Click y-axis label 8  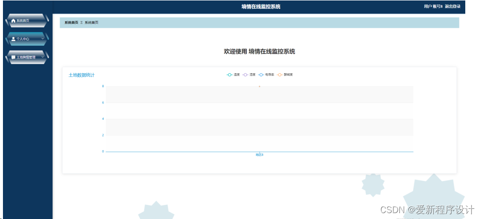pos(103,86)
